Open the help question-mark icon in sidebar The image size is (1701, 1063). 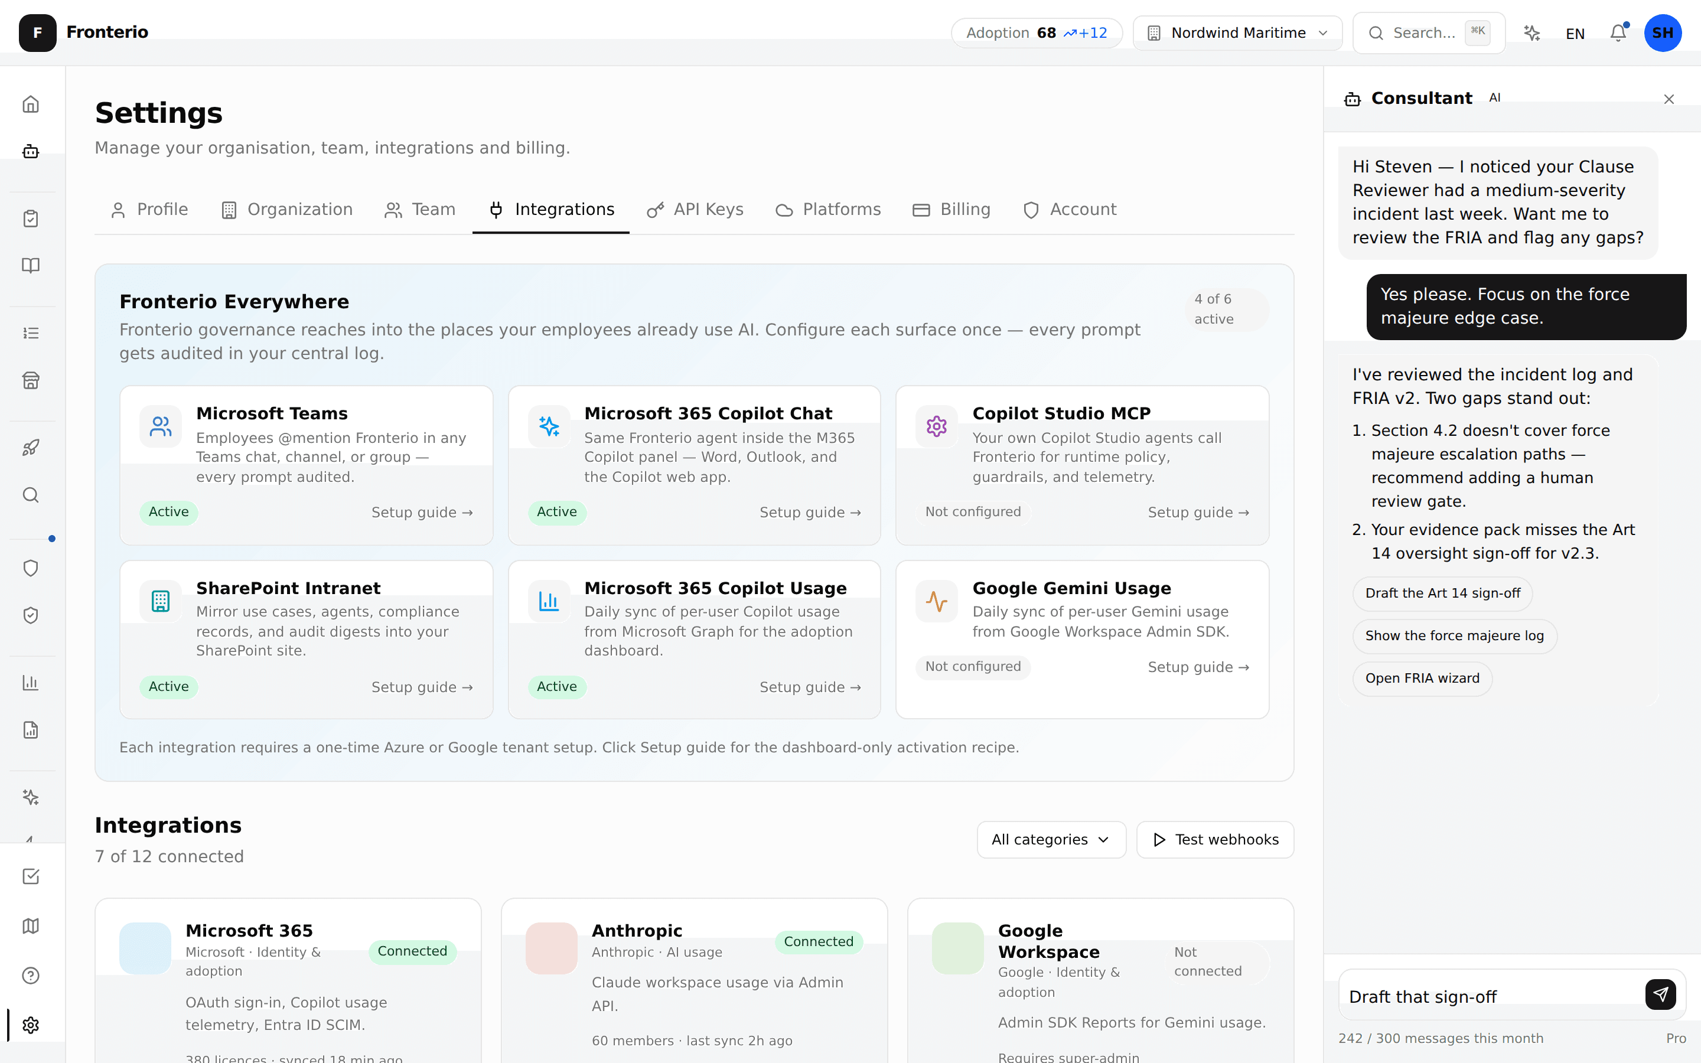(30, 976)
